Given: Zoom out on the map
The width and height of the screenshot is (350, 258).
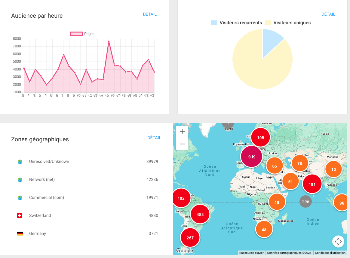Looking at the screenshot, I should (182, 144).
